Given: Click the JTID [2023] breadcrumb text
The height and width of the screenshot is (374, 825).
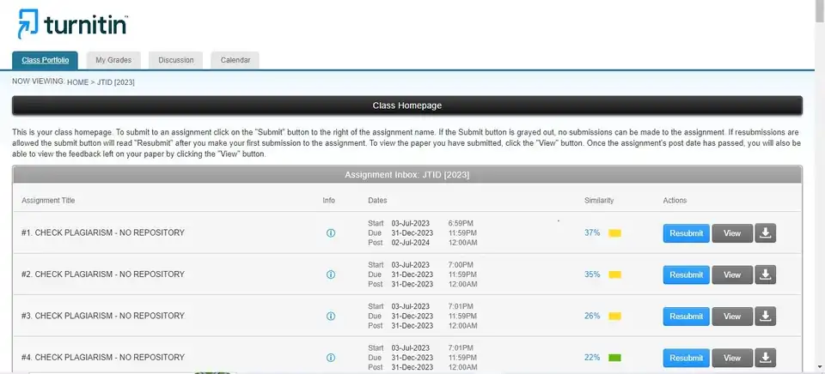Looking at the screenshot, I should click(x=116, y=82).
